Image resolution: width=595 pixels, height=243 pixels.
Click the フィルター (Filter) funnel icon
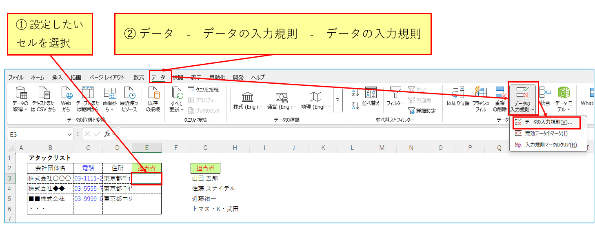[395, 93]
